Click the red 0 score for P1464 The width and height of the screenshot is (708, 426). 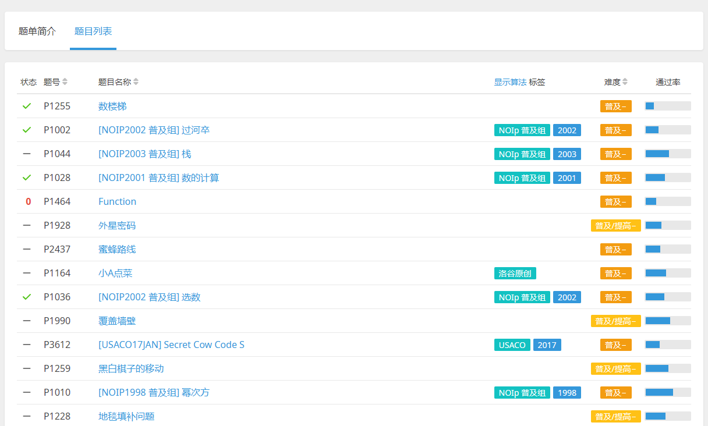pyautogui.click(x=28, y=201)
